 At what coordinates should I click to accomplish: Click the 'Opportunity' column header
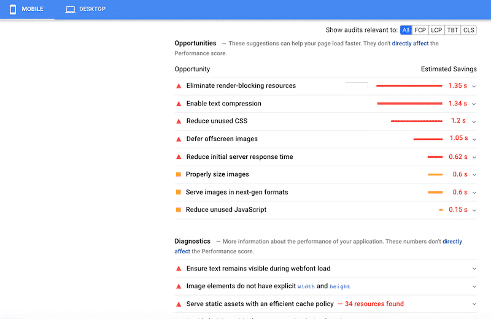click(x=192, y=69)
